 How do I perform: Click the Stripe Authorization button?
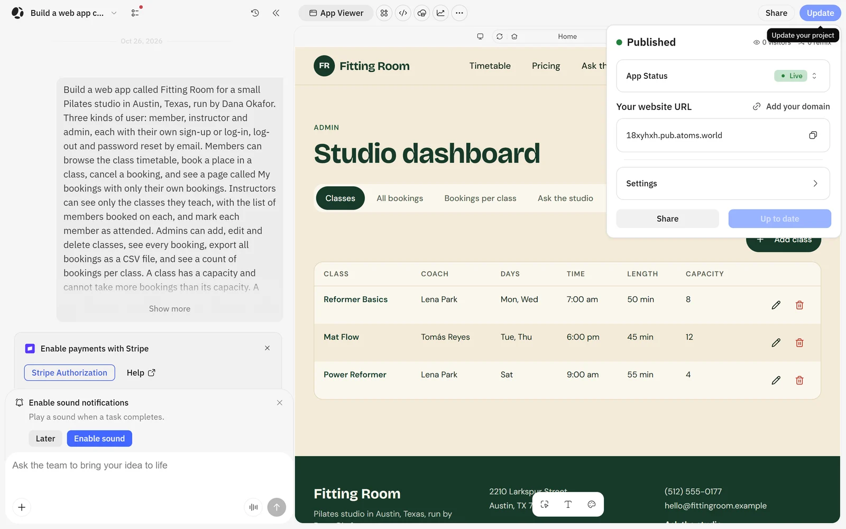[x=69, y=373]
